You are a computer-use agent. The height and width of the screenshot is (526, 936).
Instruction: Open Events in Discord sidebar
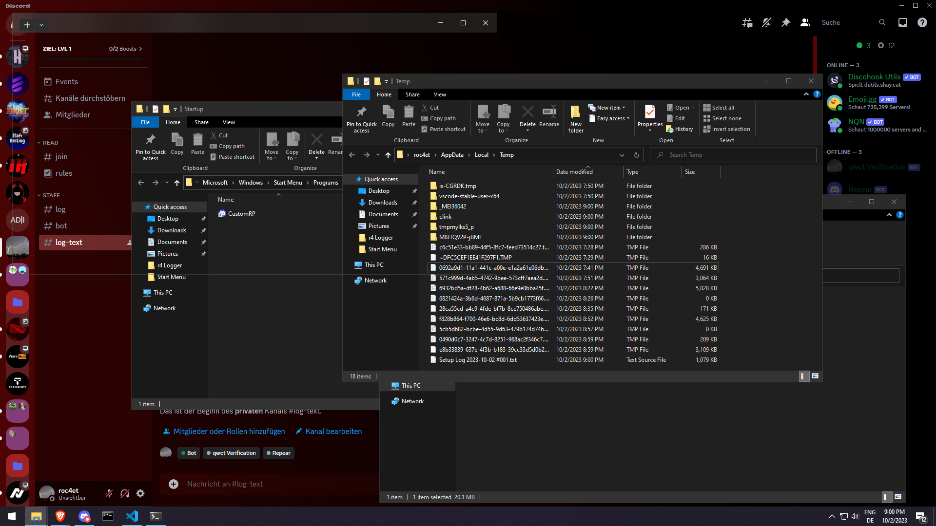61,82
